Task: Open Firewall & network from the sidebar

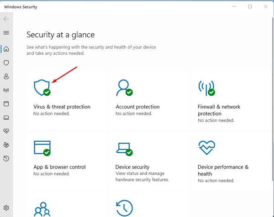Action: (6, 90)
